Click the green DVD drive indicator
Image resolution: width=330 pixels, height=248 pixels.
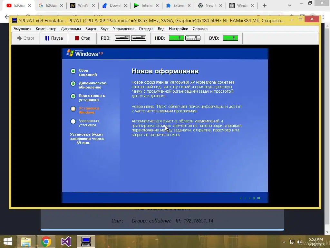pyautogui.click(x=230, y=38)
